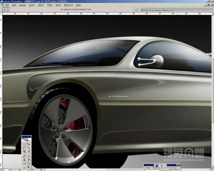Click the Direct Selection tool preset icon in options bar
214x171 pixels.
click(5, 10)
